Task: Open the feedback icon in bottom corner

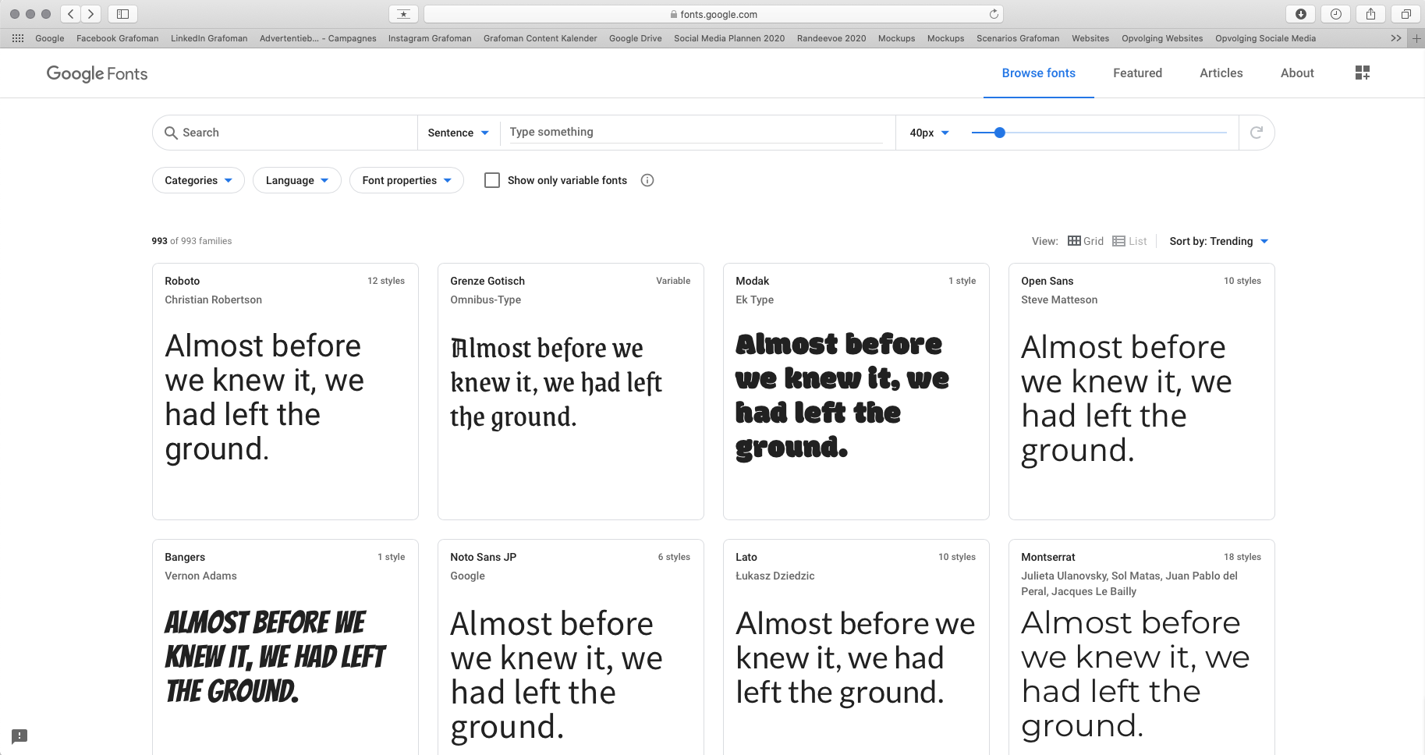Action: 19,736
